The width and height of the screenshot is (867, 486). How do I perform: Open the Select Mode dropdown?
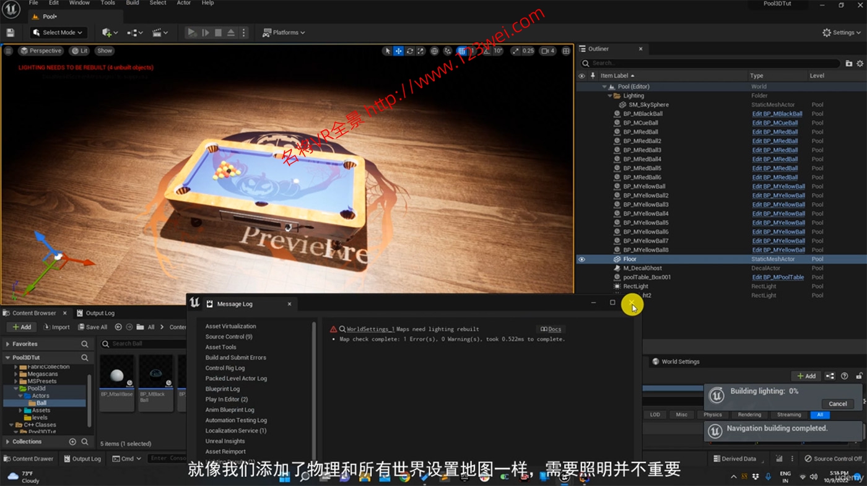click(x=58, y=32)
